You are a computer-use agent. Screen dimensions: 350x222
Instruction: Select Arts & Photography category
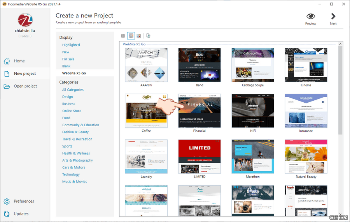[x=77, y=160]
